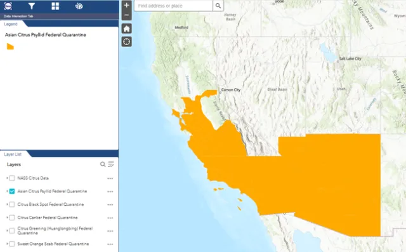Open the grid widget icon

pos(55,6)
